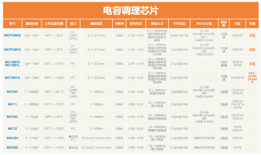Click the 平均功耗 column header
The image size is (261, 155).
pos(179,24)
